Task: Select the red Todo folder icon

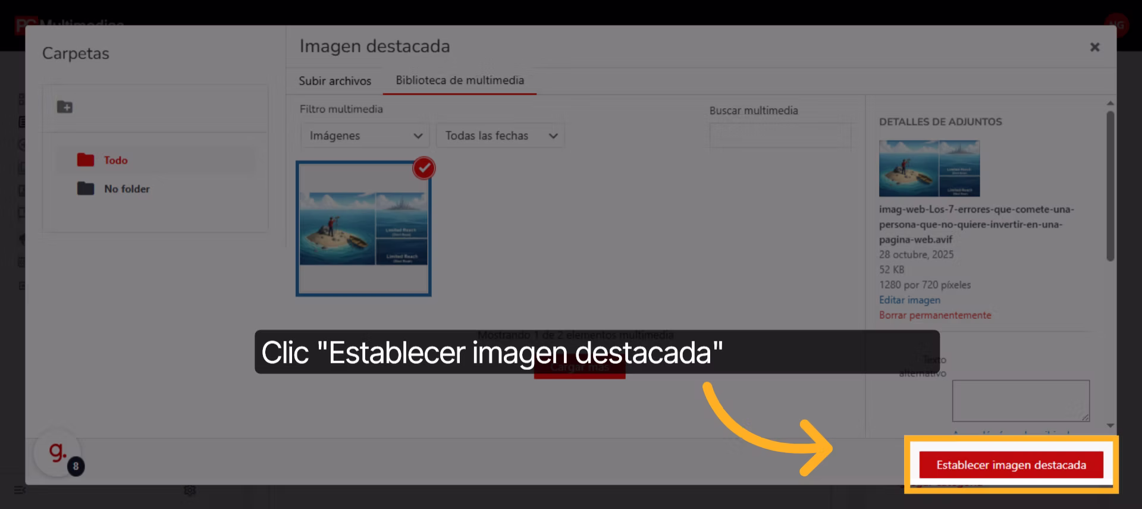Action: 86,160
